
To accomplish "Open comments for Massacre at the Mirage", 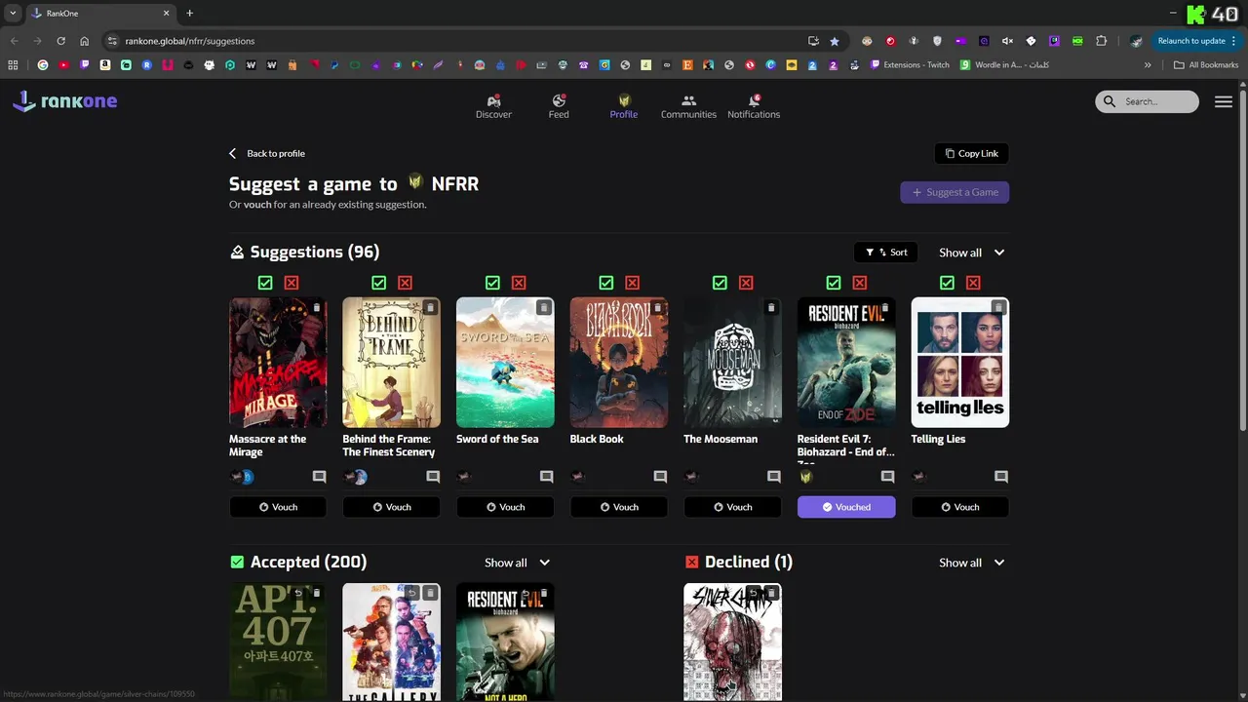I will tap(319, 477).
